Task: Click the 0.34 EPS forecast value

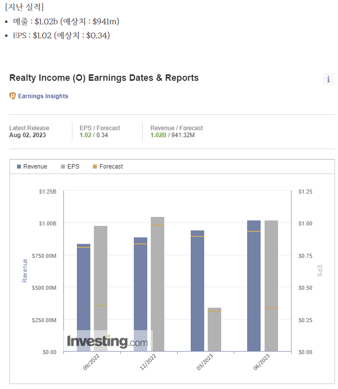Action: coord(102,135)
